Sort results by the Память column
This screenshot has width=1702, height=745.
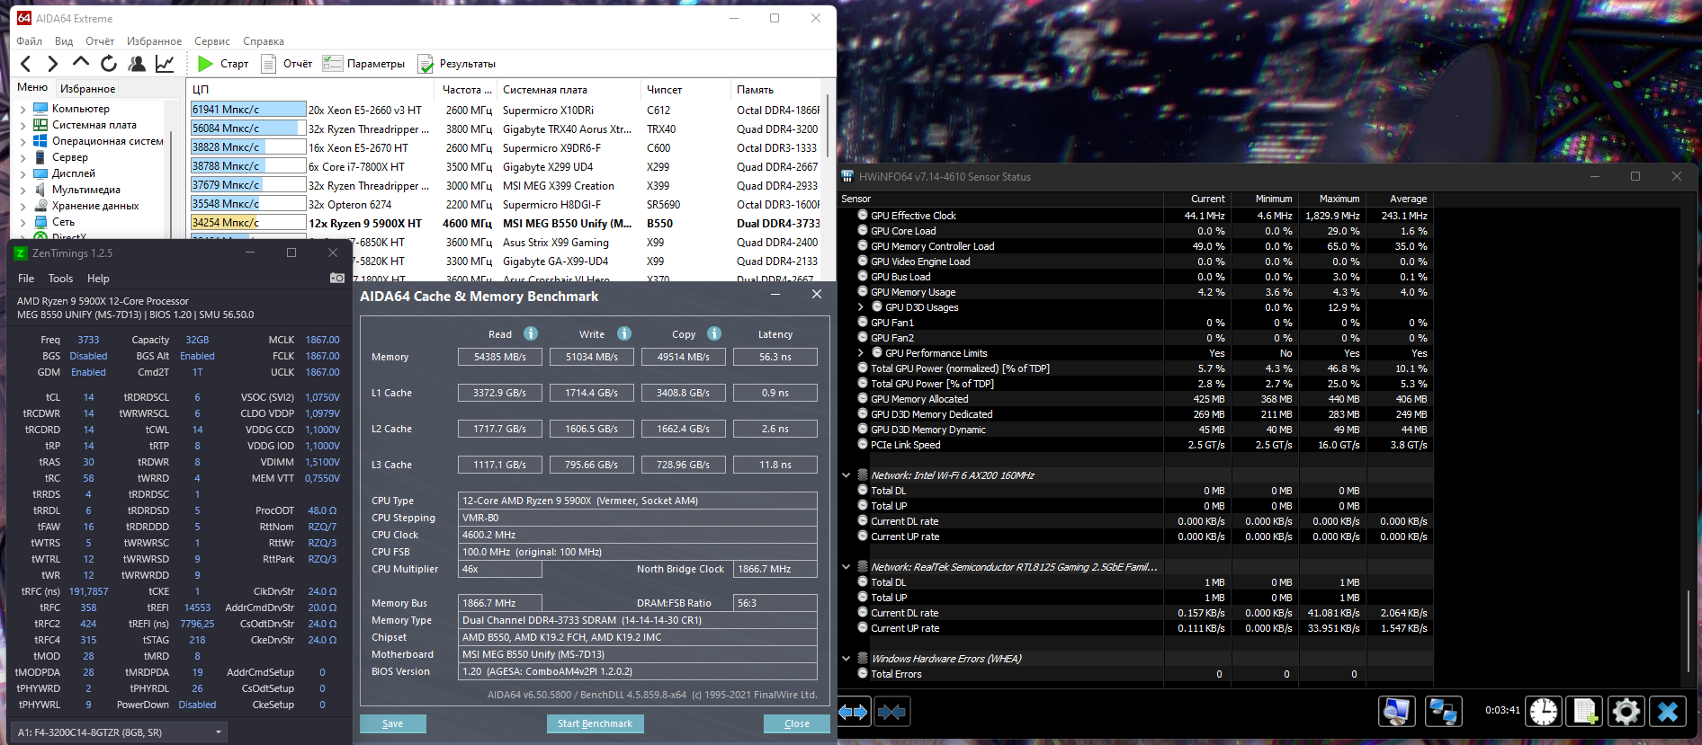point(776,90)
